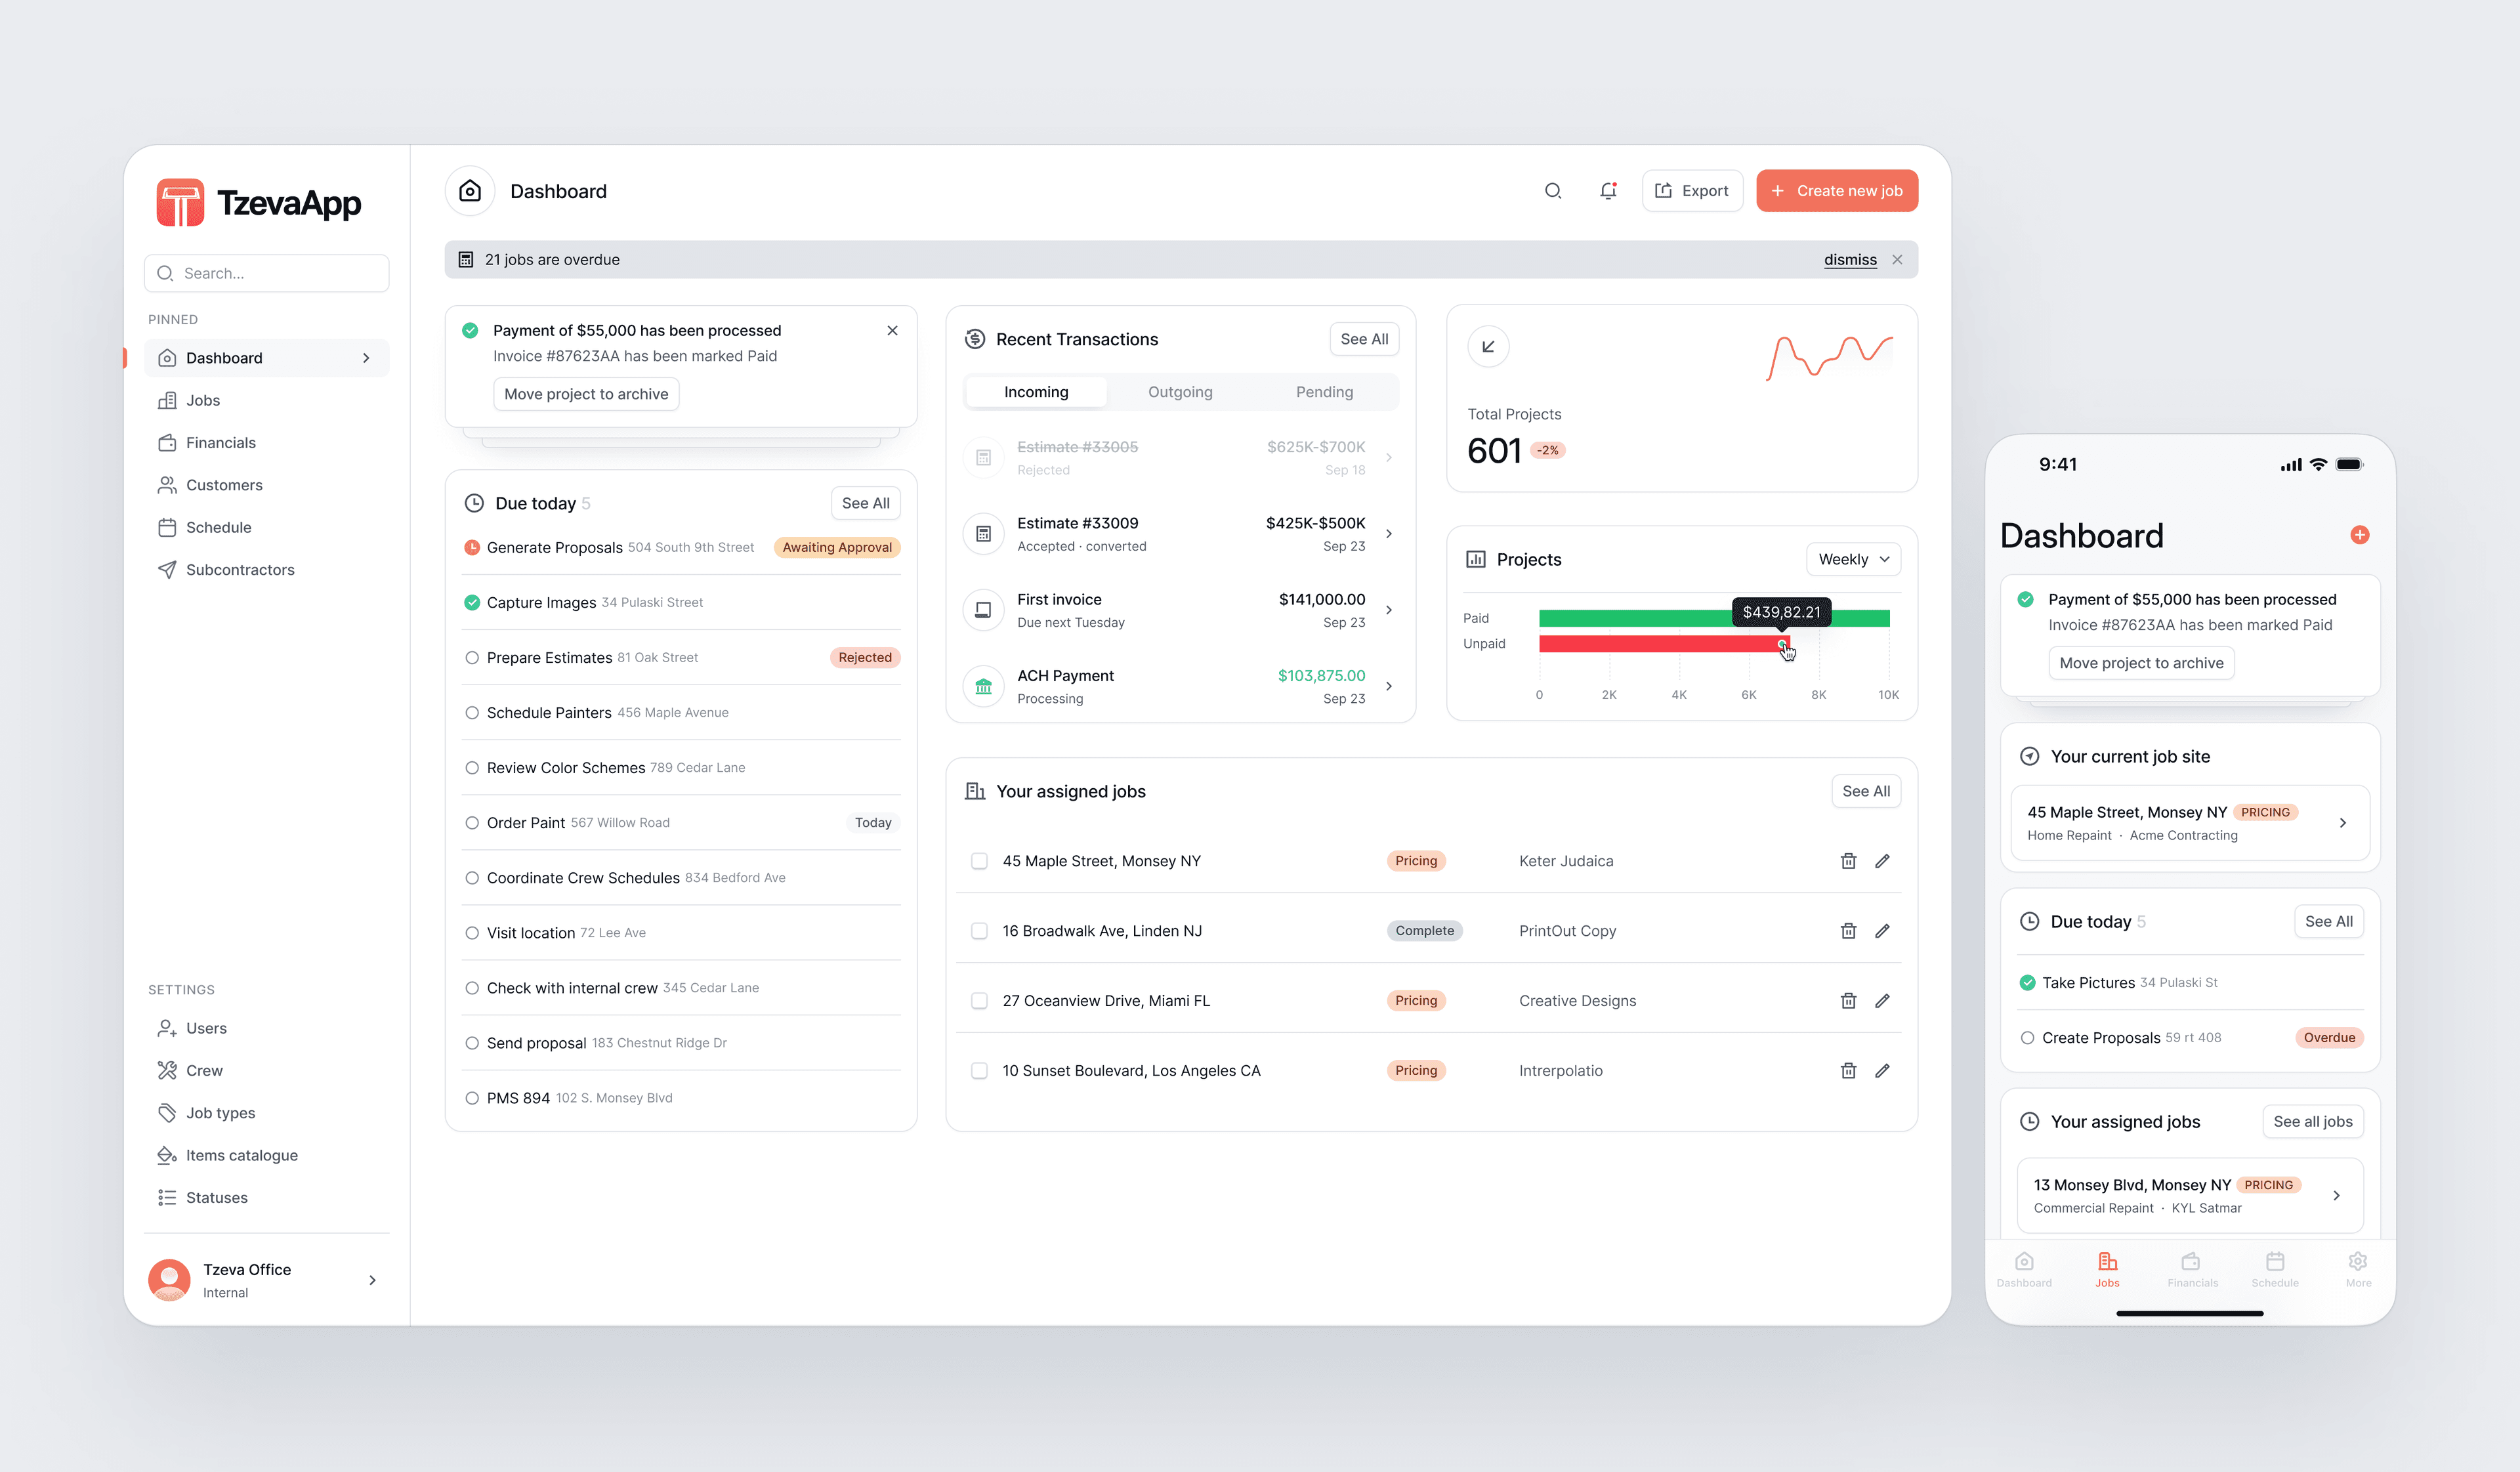Image resolution: width=2520 pixels, height=1472 pixels.
Task: Click the Recent Transactions dollar icon
Action: pyautogui.click(x=974, y=340)
